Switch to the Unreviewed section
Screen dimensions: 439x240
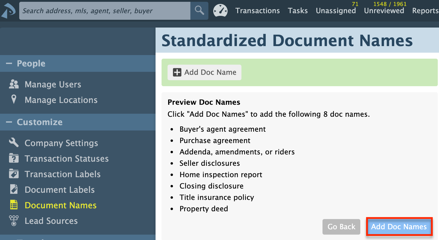point(384,11)
